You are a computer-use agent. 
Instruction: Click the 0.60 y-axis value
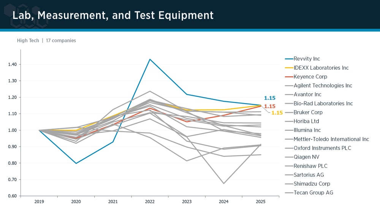pos(13,196)
